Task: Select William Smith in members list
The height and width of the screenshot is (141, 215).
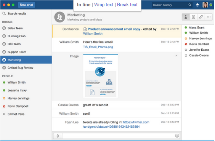Action: coord(198,33)
